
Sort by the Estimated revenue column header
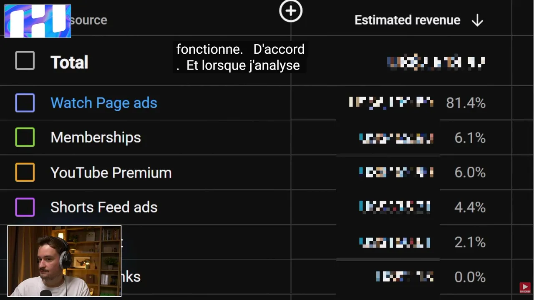(x=407, y=20)
